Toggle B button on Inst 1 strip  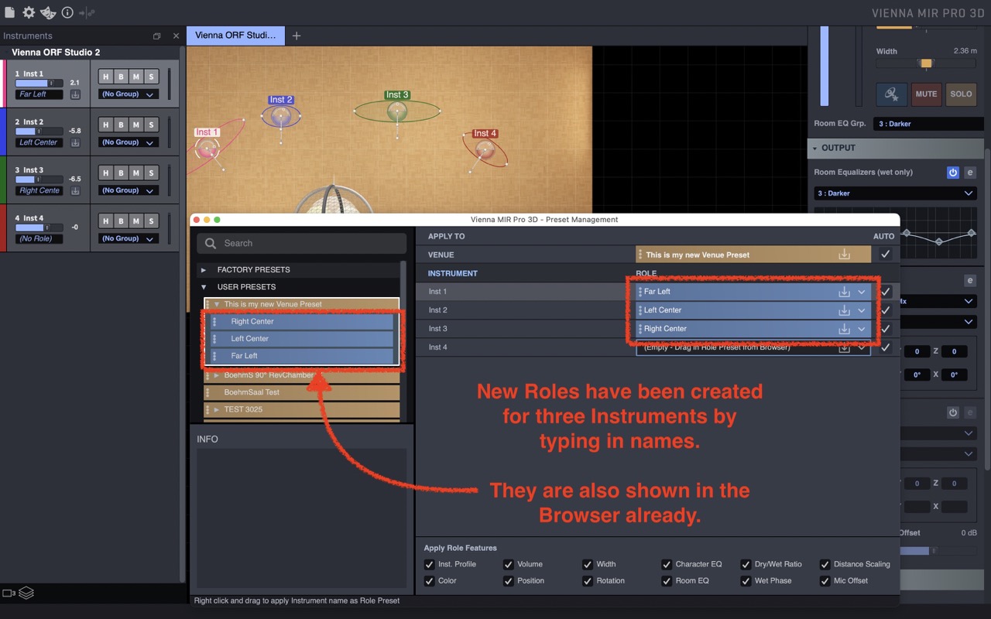point(121,77)
